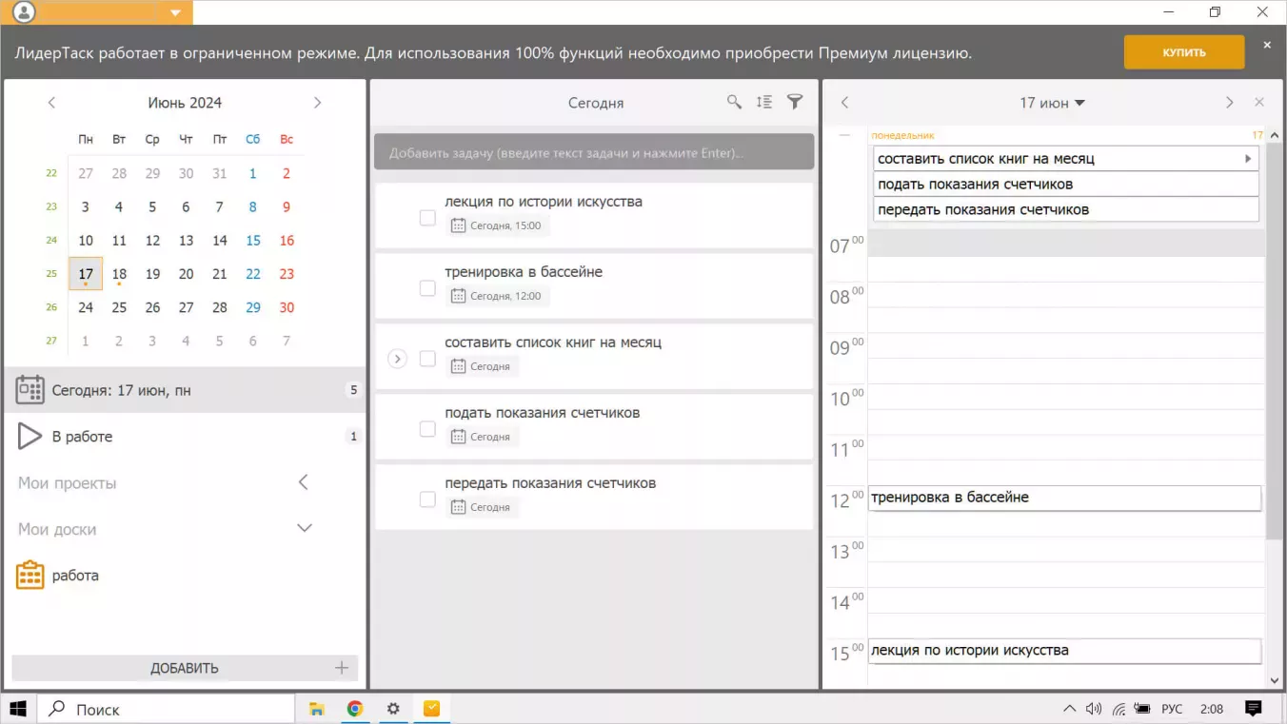Click the Windows taskbar search box

click(x=166, y=709)
